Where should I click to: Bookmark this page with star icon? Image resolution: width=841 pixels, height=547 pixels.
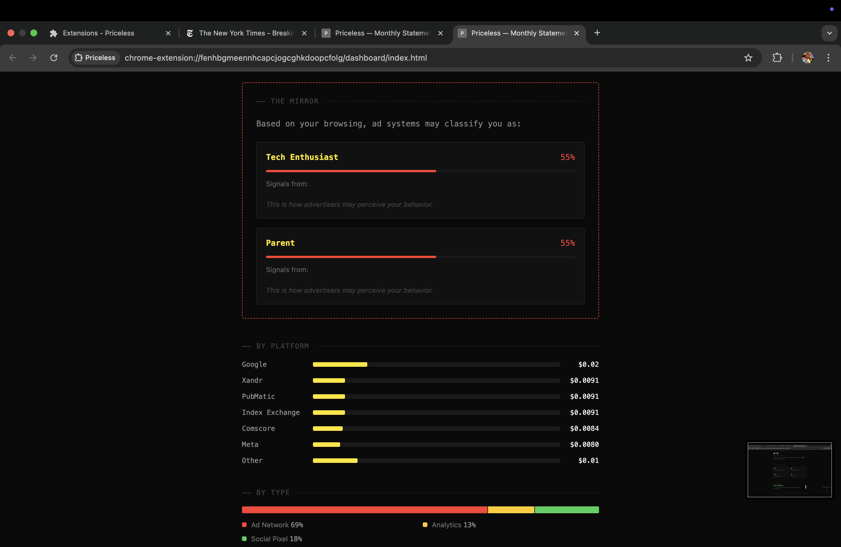tap(748, 58)
